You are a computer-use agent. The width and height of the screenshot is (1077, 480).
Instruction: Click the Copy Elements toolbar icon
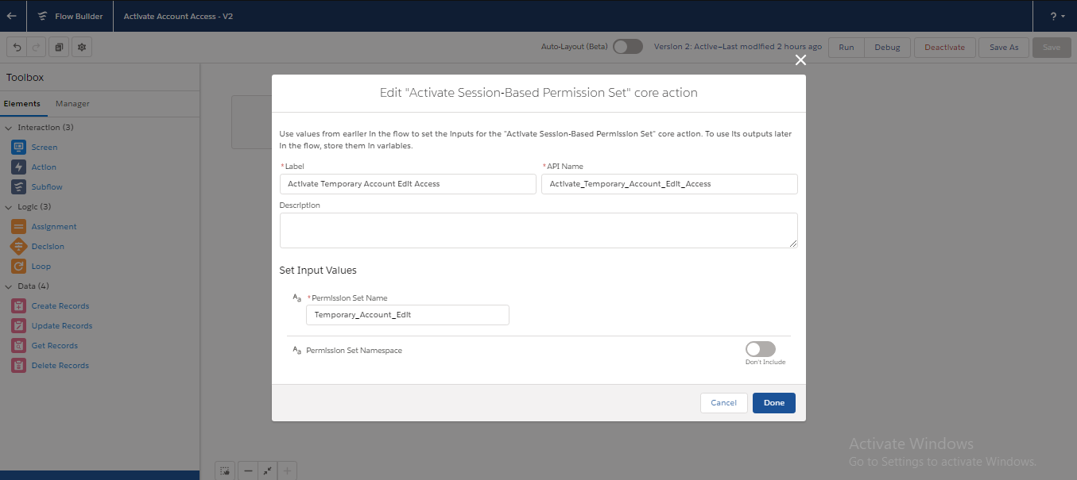(58, 47)
